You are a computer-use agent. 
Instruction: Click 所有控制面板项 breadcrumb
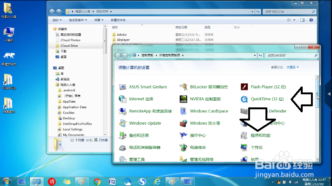pos(170,55)
